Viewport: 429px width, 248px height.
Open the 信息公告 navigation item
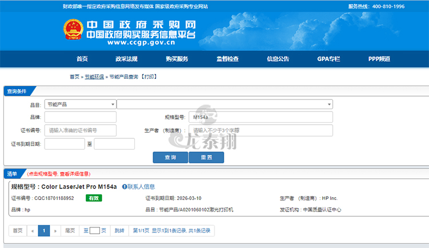click(x=278, y=59)
